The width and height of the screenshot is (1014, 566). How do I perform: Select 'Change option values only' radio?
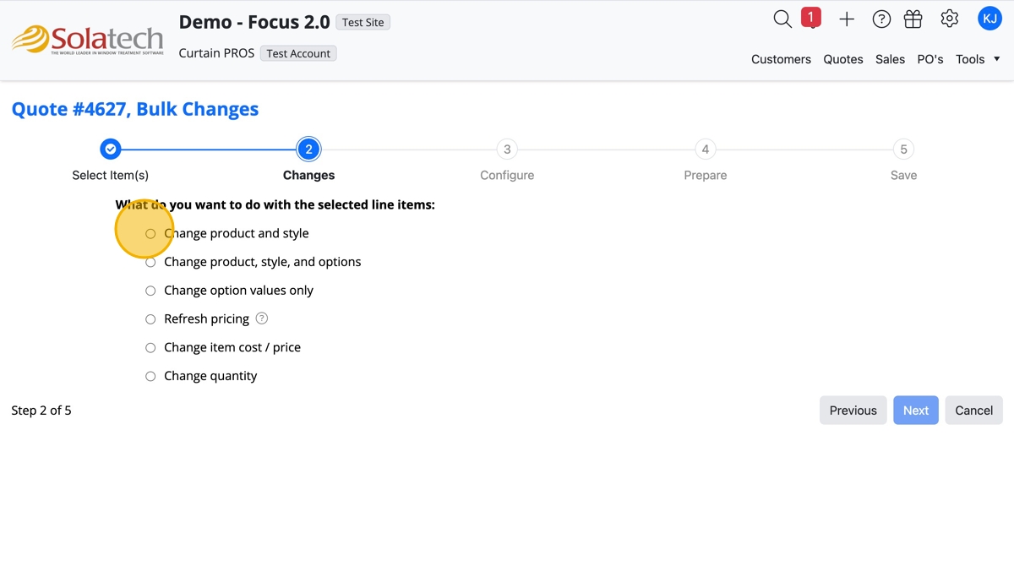pyautogui.click(x=150, y=291)
